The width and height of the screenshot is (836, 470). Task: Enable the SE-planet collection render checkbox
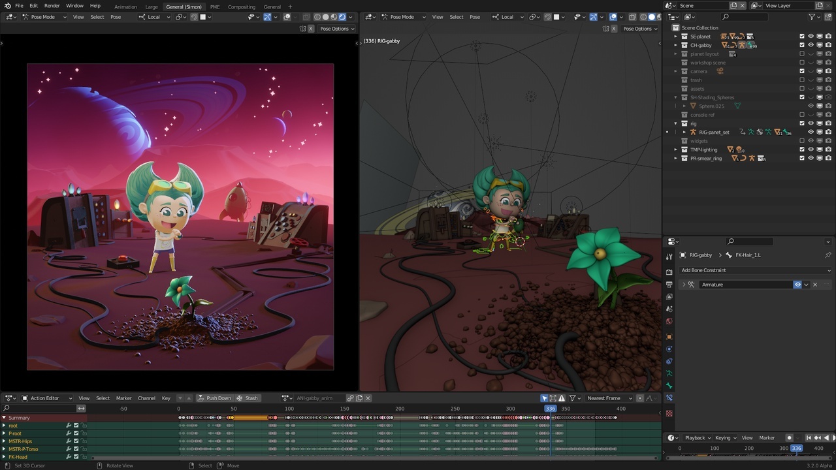click(828, 37)
